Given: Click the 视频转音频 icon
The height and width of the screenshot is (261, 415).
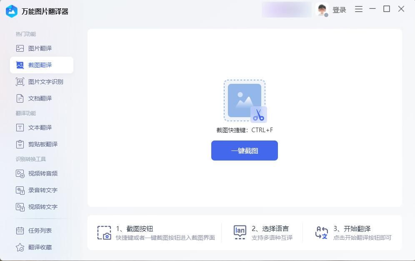Looking at the screenshot, I should pyautogui.click(x=20, y=173).
